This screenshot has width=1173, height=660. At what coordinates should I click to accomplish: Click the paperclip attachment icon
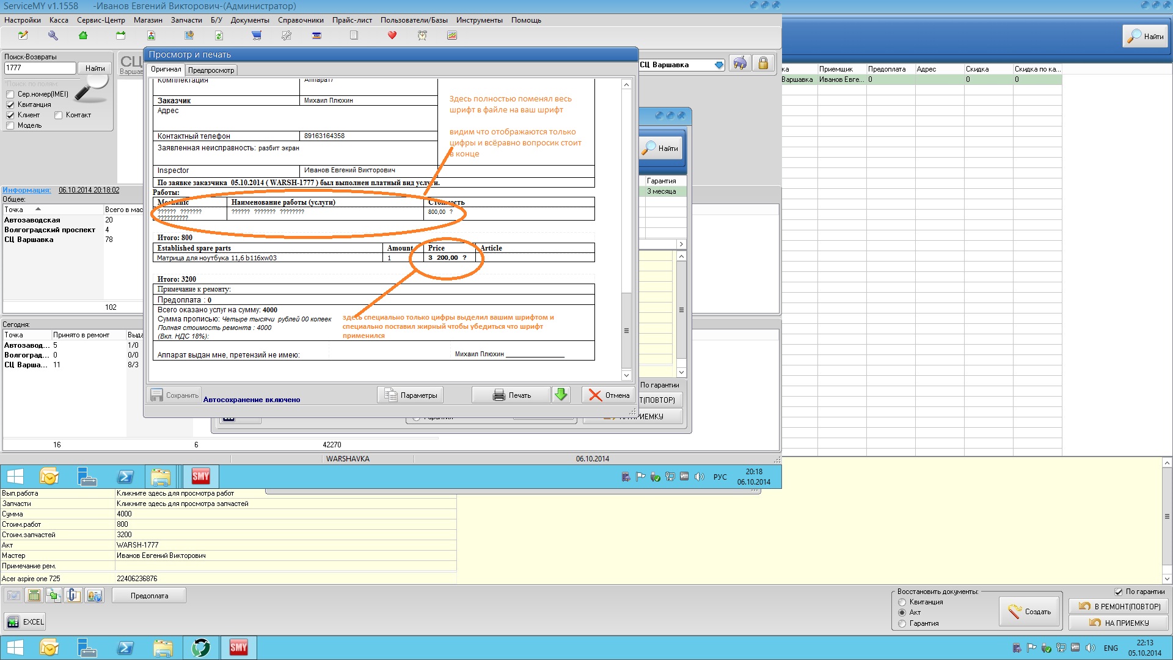pyautogui.click(x=73, y=595)
